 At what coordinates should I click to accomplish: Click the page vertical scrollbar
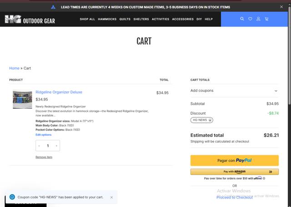(x=289, y=56)
